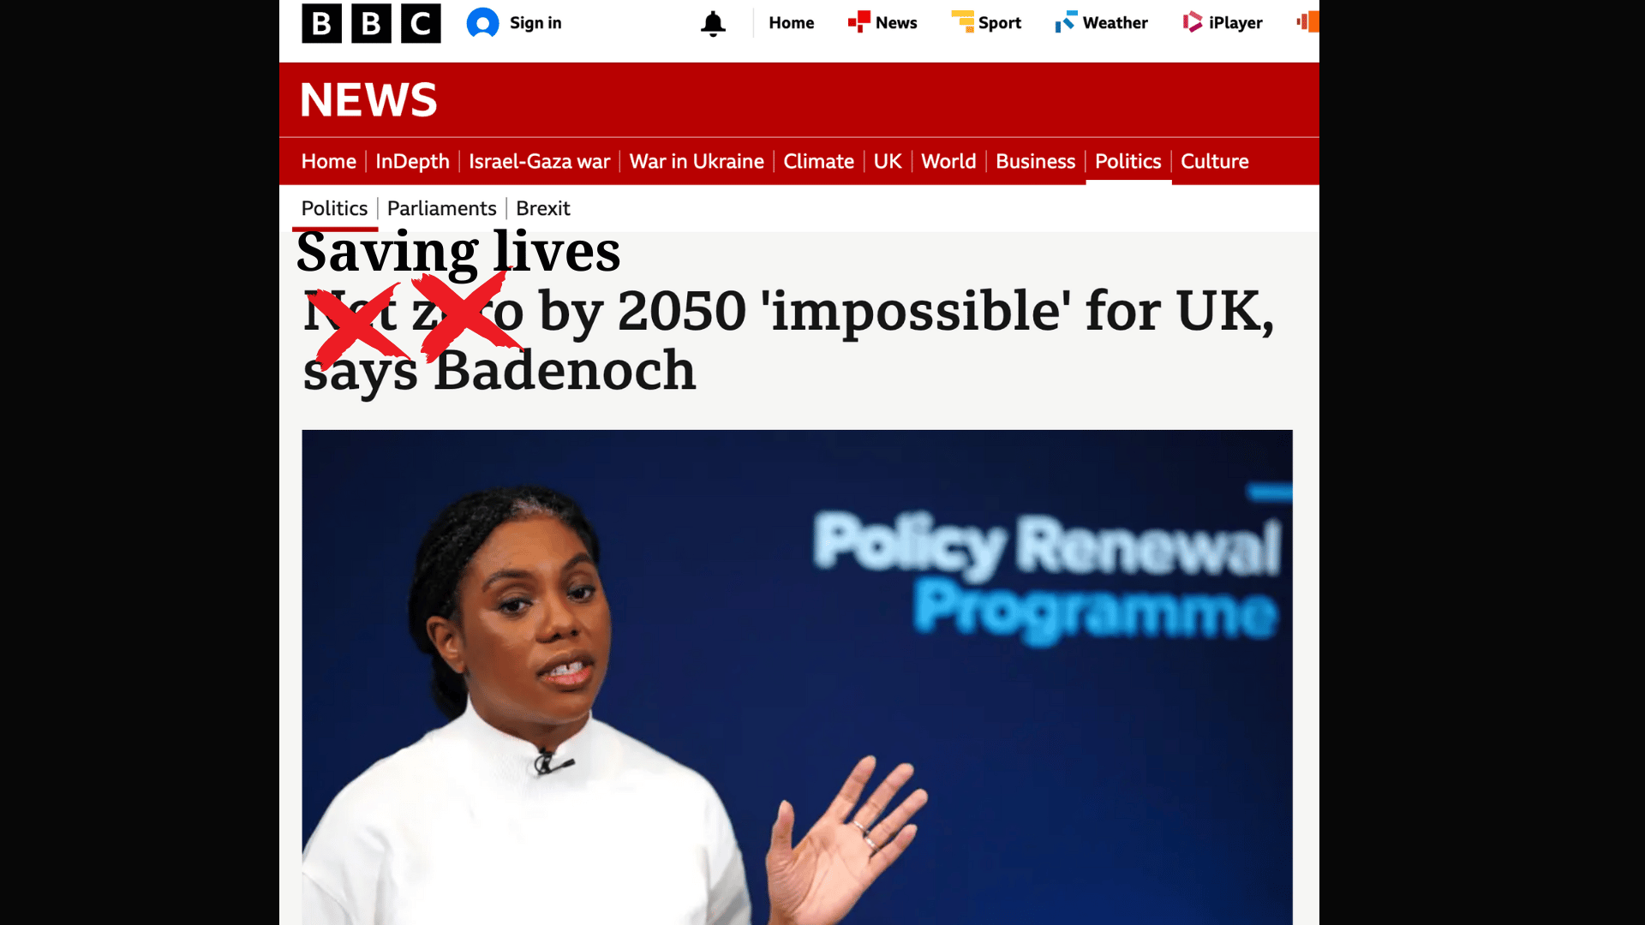This screenshot has width=1645, height=925.
Task: Go to Home in top navigation
Action: (x=791, y=23)
